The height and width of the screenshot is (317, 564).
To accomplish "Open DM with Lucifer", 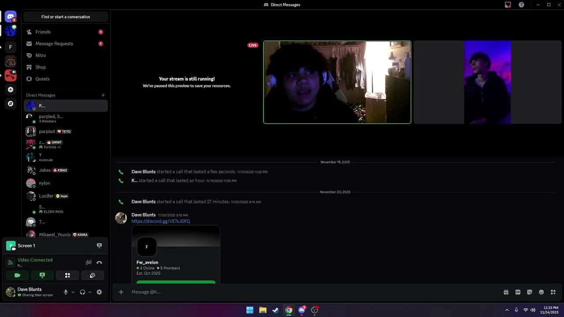I will [66, 196].
